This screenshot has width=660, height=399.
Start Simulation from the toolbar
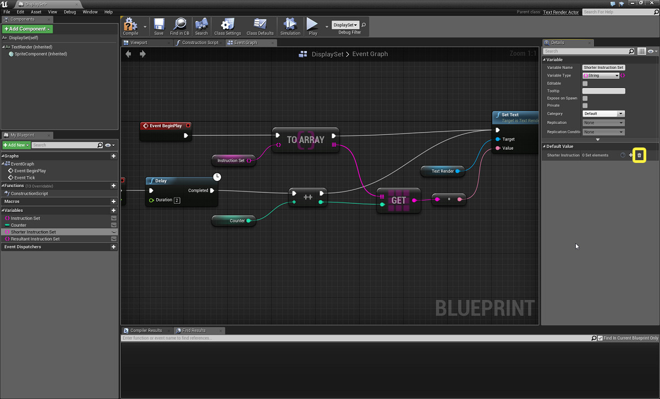[290, 26]
